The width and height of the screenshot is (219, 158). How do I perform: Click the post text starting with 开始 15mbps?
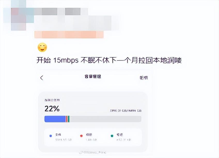109,60
